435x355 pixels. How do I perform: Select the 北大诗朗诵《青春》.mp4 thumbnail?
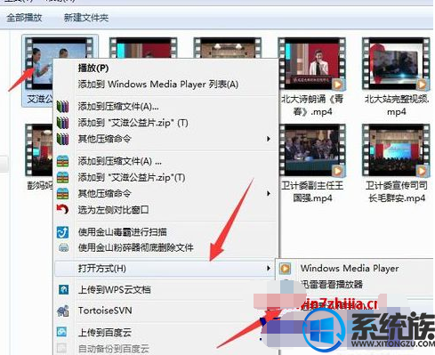pyautogui.click(x=312, y=64)
